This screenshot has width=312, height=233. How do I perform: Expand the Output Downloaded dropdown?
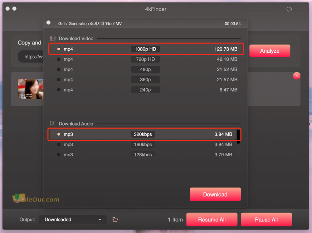73,220
